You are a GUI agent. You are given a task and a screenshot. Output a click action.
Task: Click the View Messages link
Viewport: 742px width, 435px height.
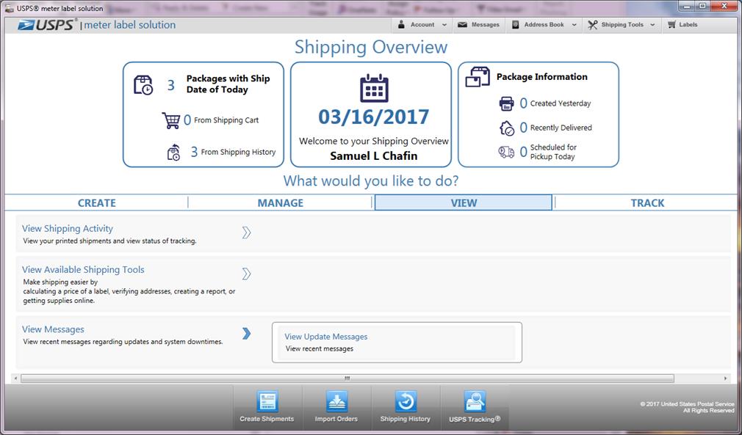click(x=53, y=329)
